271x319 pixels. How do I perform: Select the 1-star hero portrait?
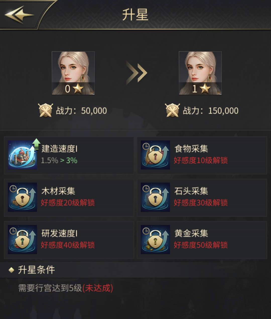[x=200, y=73]
